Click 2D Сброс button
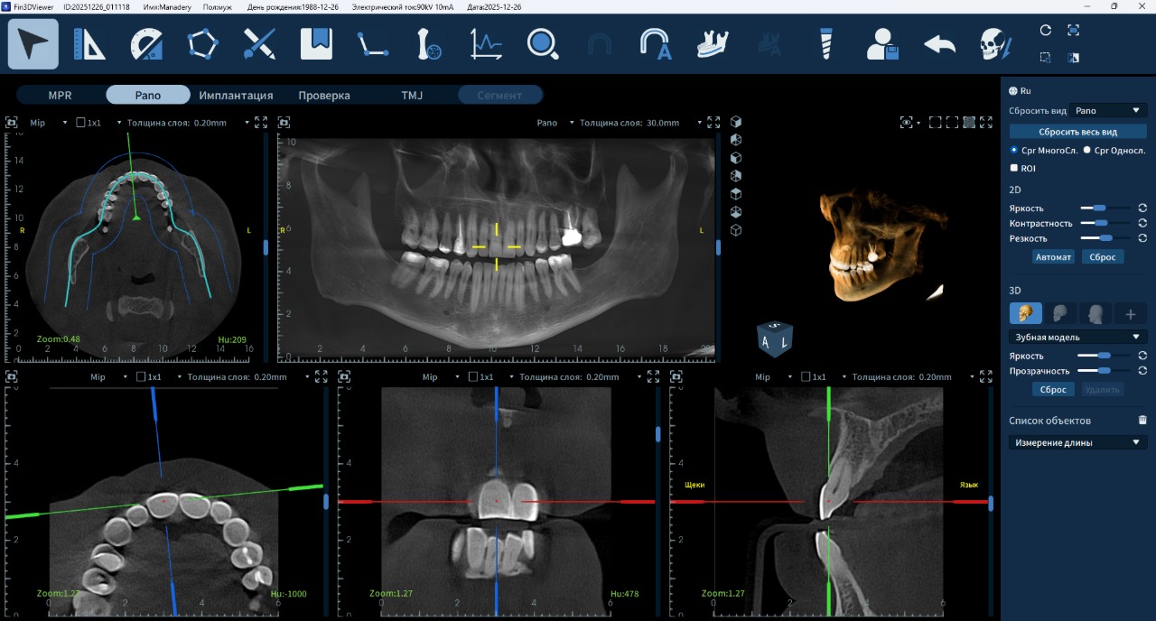 [x=1103, y=257]
